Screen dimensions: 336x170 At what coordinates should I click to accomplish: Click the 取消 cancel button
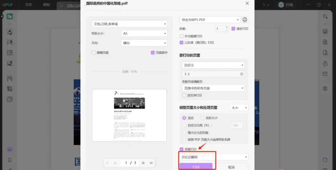(x=231, y=167)
